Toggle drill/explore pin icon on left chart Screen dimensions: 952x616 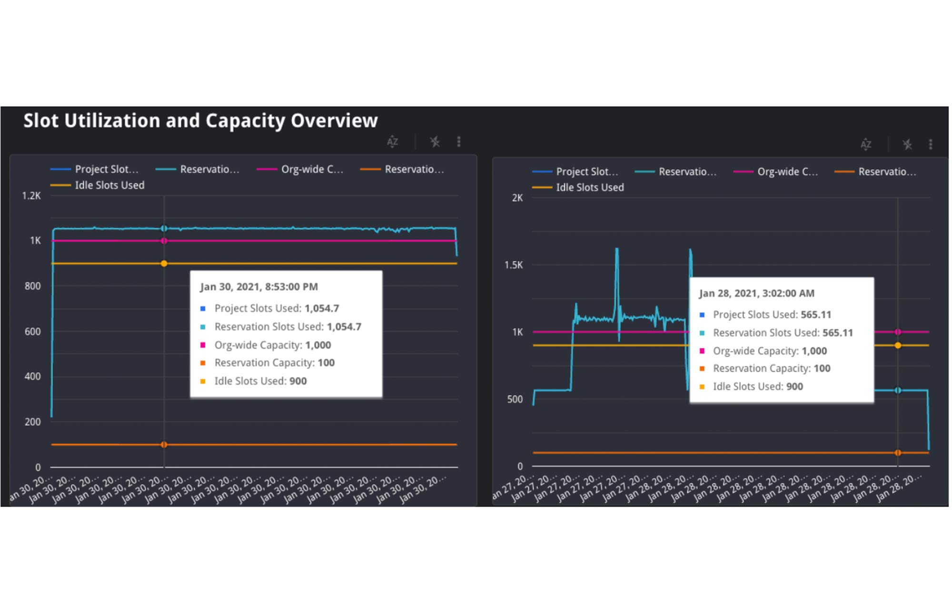(x=435, y=142)
